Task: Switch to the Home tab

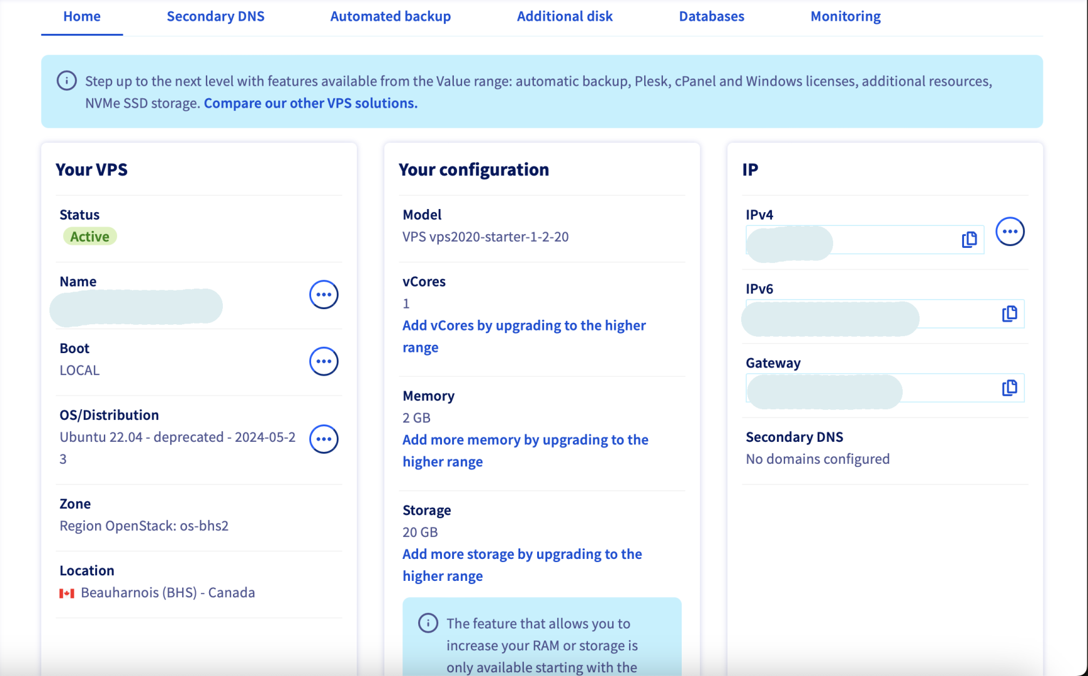Action: click(x=82, y=16)
